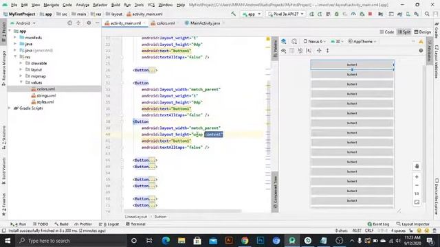Click the Infer Constraints icon in design toolbar
The image size is (440, 247).
pos(309,51)
